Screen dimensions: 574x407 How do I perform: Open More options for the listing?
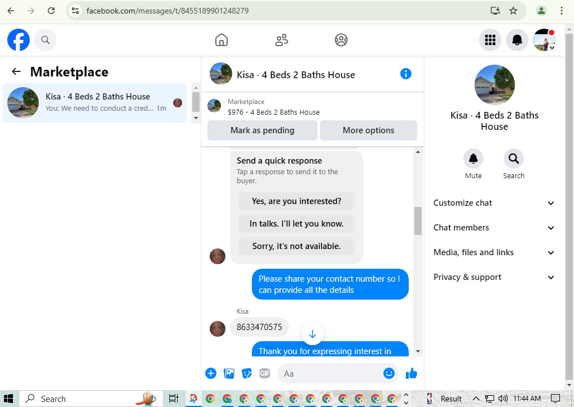(x=368, y=130)
